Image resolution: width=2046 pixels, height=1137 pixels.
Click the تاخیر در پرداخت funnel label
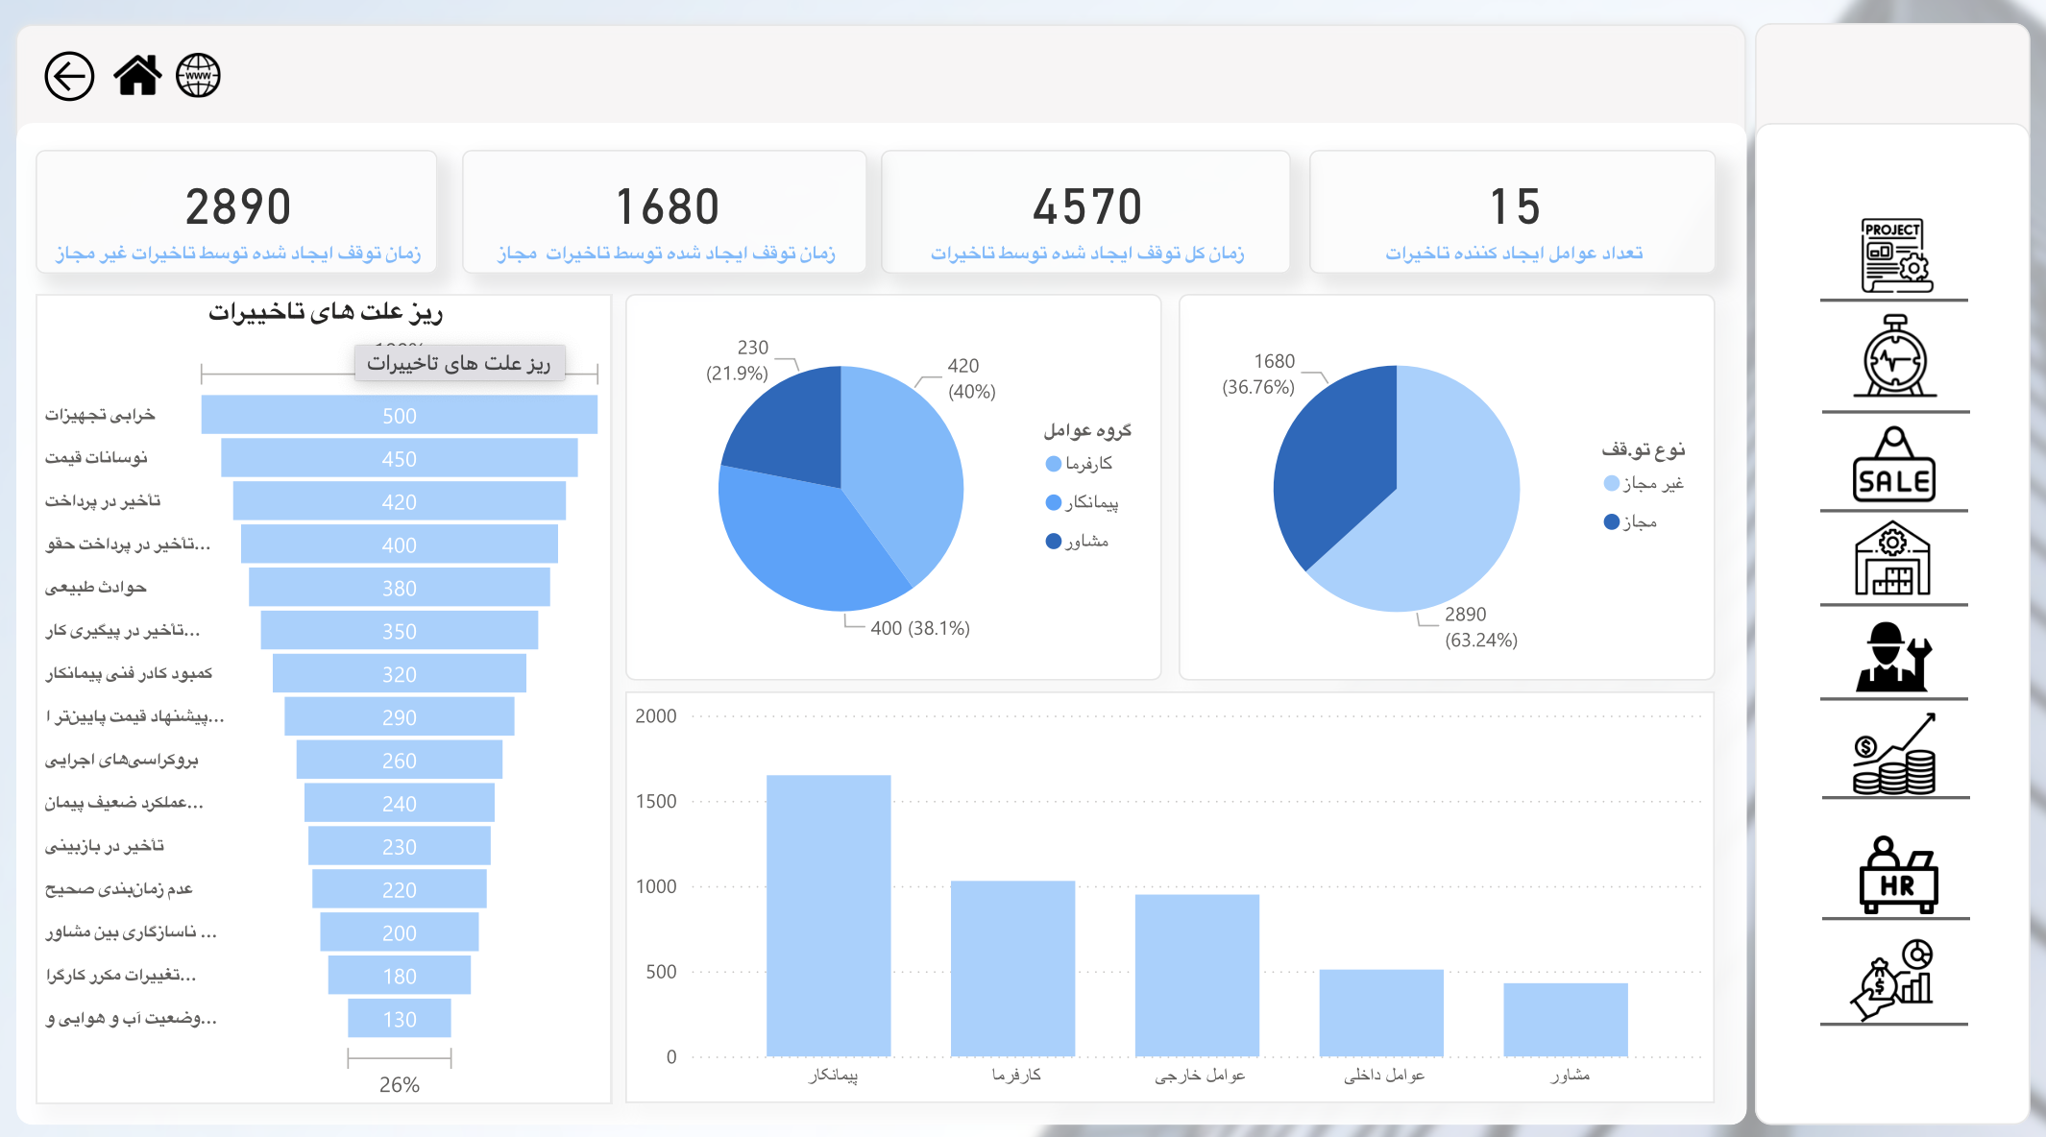pos(103,501)
